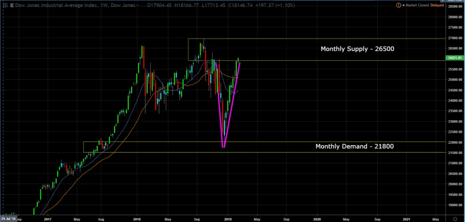The image size is (465, 222).
Task: Click the 2019 label on the time axis
Action: 228,219
